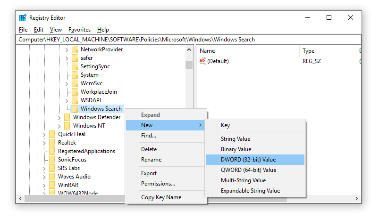Choose Rename in the context menu

pyautogui.click(x=165, y=160)
